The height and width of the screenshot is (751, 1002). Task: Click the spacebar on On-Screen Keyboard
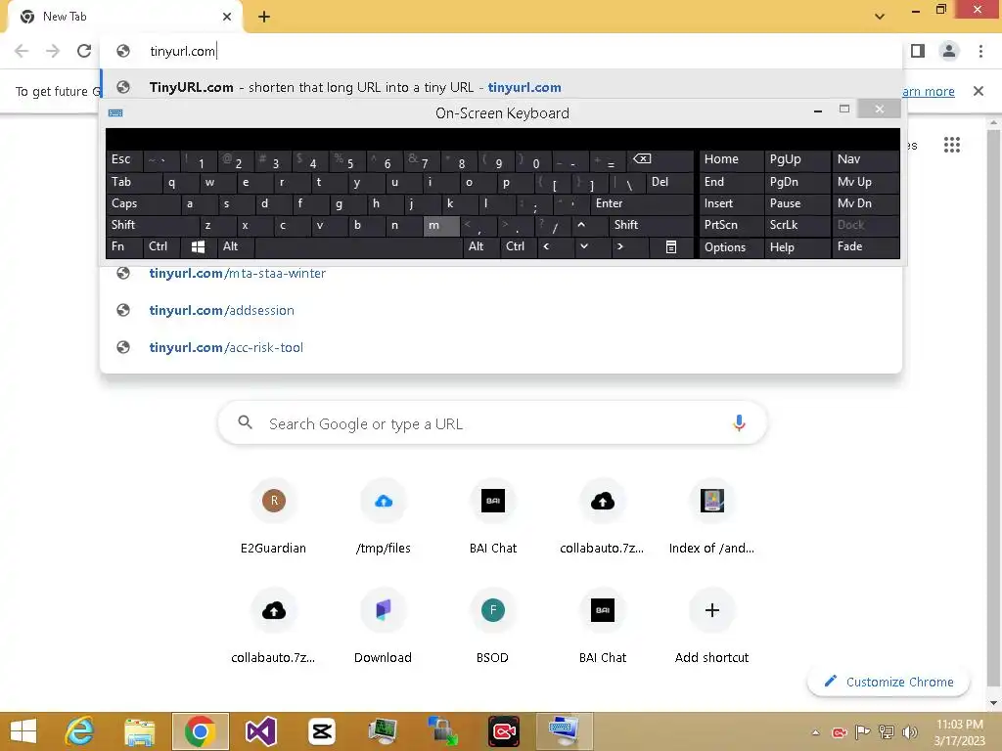tap(358, 247)
